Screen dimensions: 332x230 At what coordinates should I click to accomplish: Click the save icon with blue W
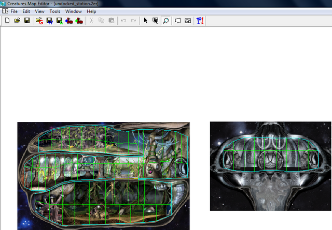coord(50,21)
